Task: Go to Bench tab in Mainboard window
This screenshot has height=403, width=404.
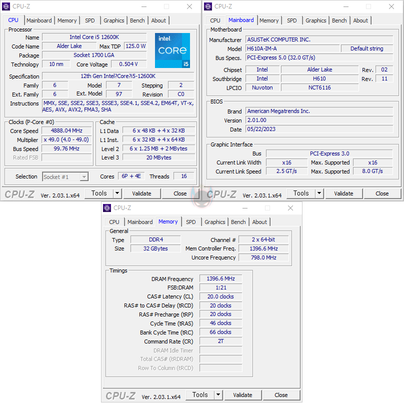Action: pos(339,20)
